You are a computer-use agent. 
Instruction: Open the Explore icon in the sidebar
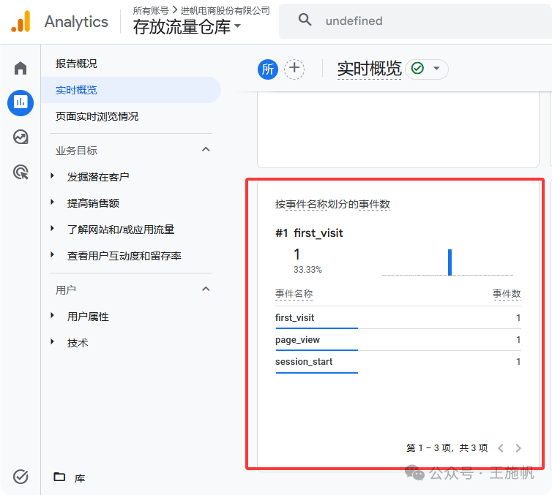20,137
